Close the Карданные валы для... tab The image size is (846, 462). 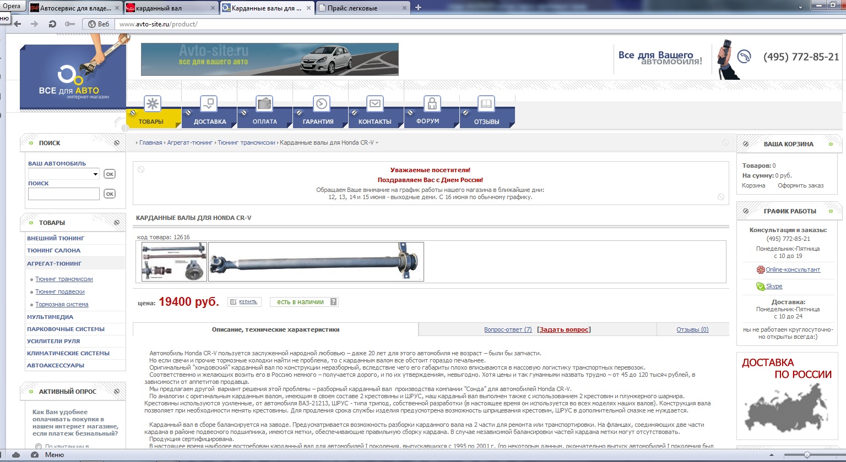(308, 8)
